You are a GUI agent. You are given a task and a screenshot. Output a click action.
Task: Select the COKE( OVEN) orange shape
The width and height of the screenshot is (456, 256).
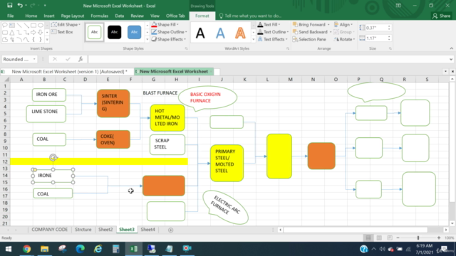pyautogui.click(x=113, y=139)
